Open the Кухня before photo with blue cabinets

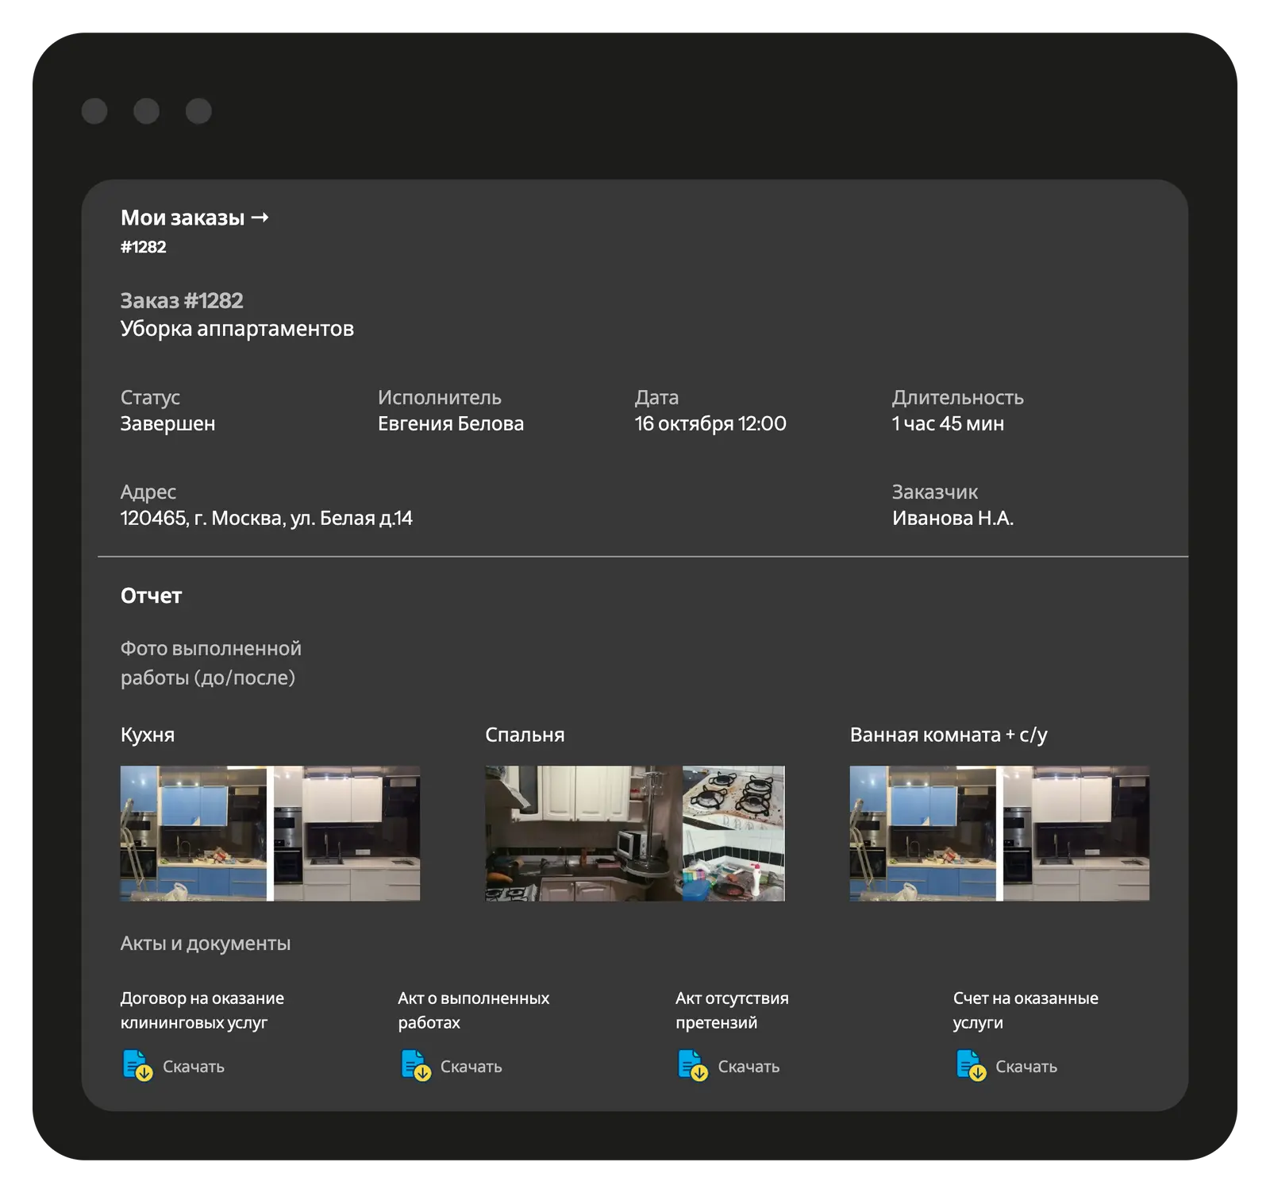193,833
